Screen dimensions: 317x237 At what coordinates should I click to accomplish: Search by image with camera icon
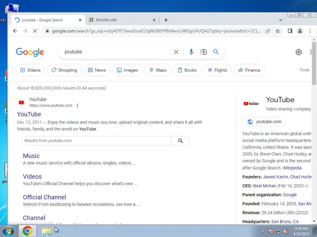204,52
